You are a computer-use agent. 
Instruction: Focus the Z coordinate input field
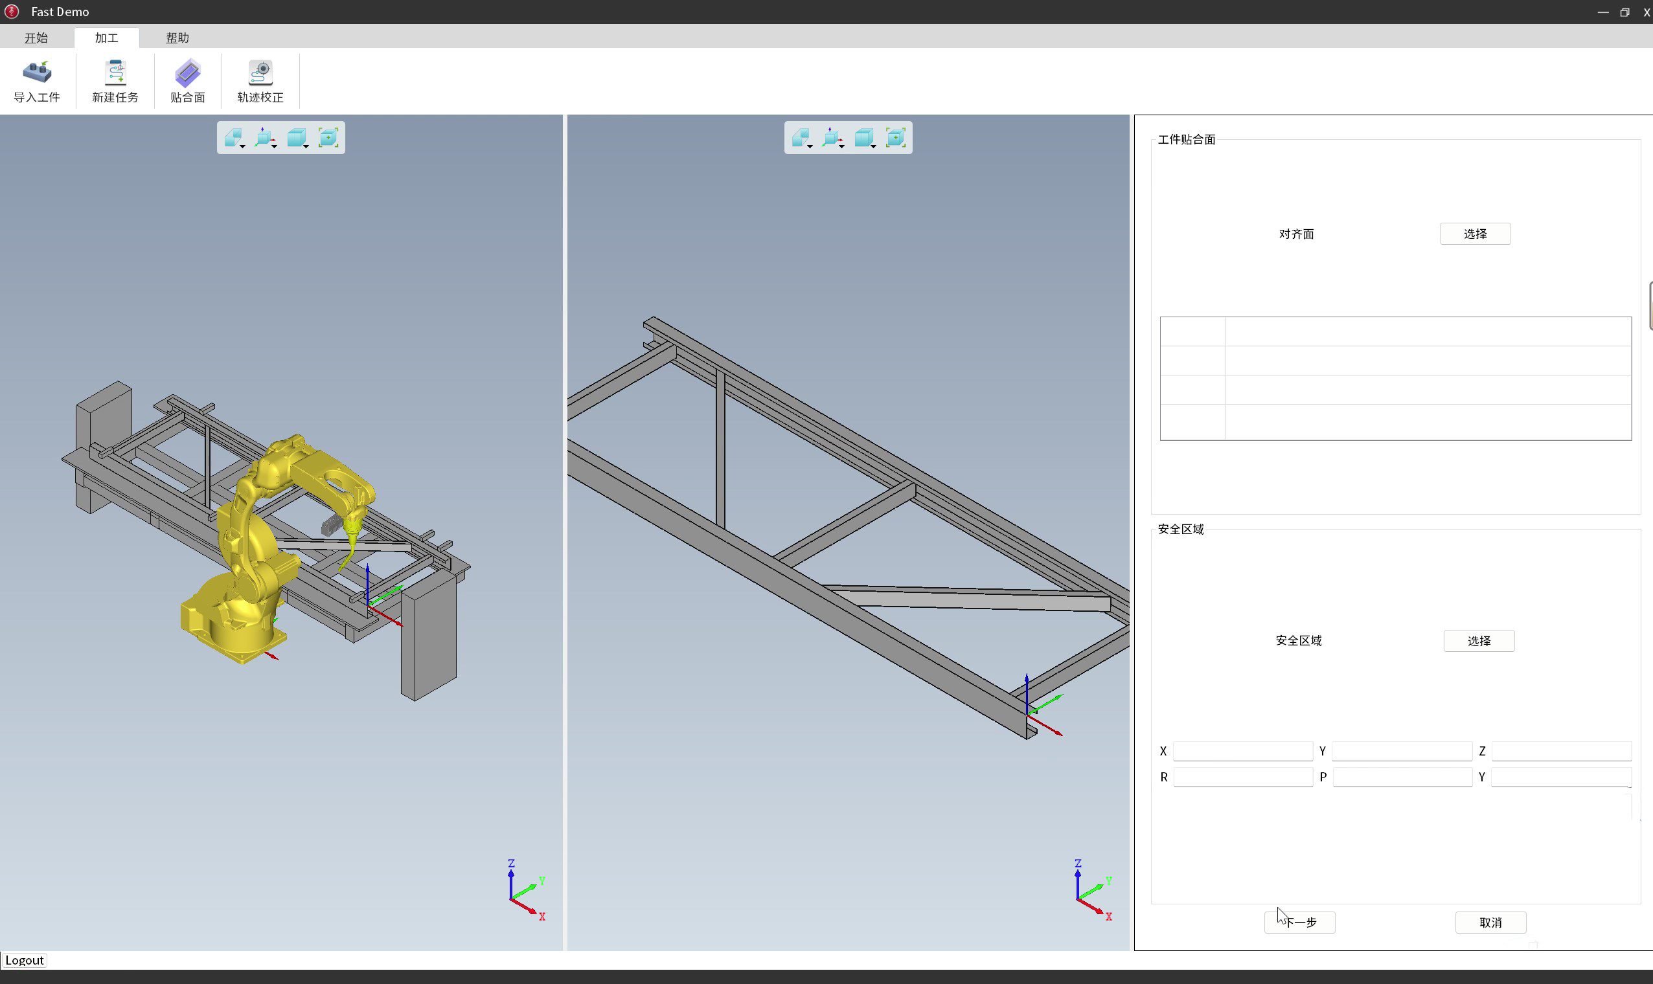point(1562,751)
